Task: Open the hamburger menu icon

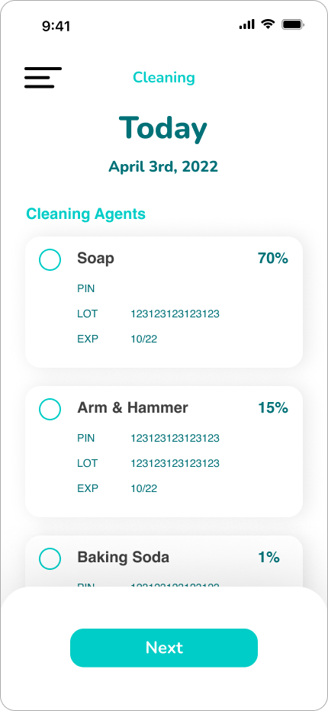Action: (x=43, y=78)
